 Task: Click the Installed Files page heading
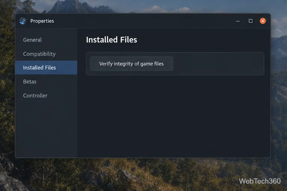point(112,40)
